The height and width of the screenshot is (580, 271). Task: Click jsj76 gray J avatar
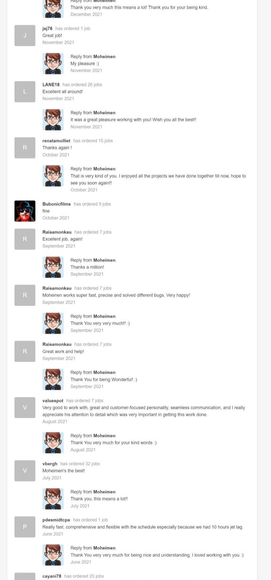25,35
